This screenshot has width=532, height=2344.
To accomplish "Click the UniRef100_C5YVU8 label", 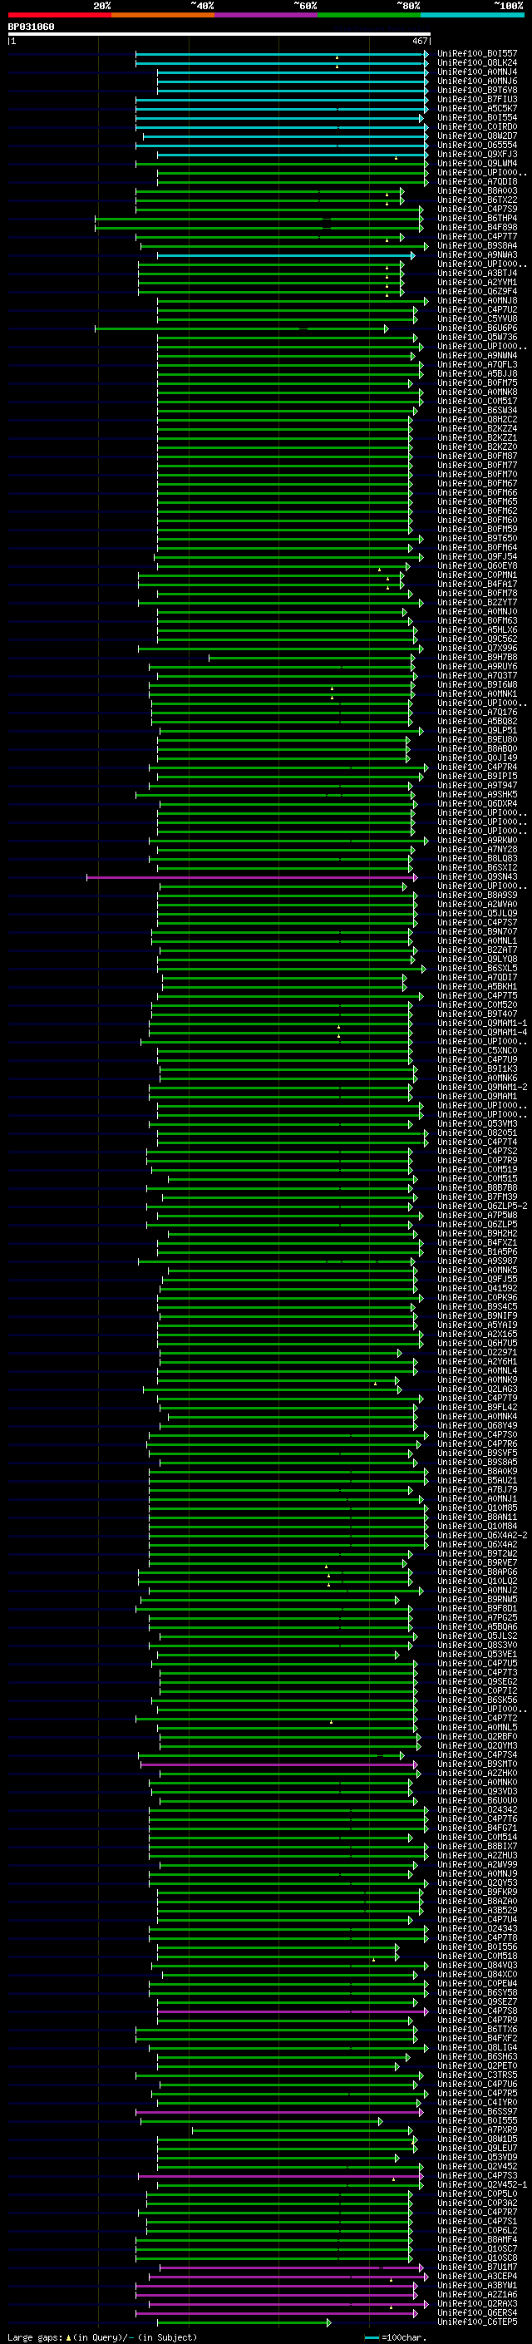I will [x=476, y=319].
